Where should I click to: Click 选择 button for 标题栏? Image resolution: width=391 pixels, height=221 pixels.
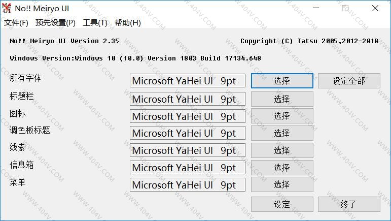[x=282, y=99]
